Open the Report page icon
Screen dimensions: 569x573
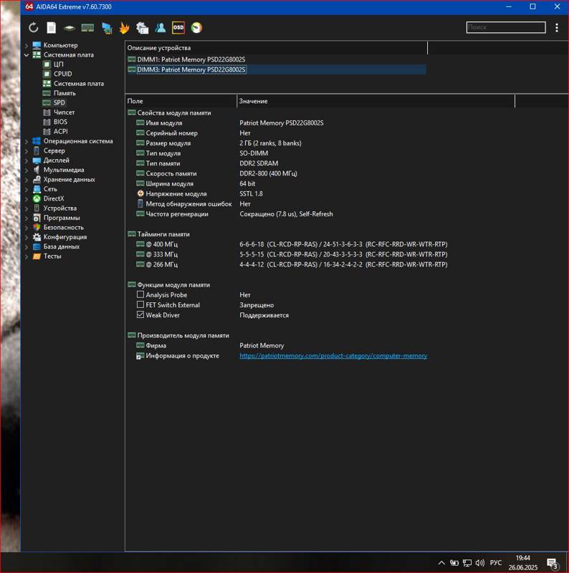pyautogui.click(x=52, y=28)
